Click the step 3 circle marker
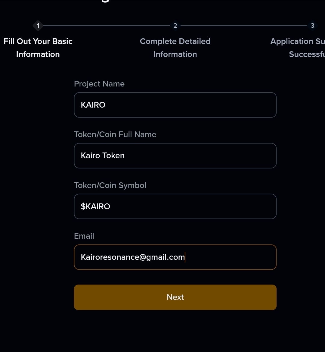325x352 pixels. tap(312, 26)
